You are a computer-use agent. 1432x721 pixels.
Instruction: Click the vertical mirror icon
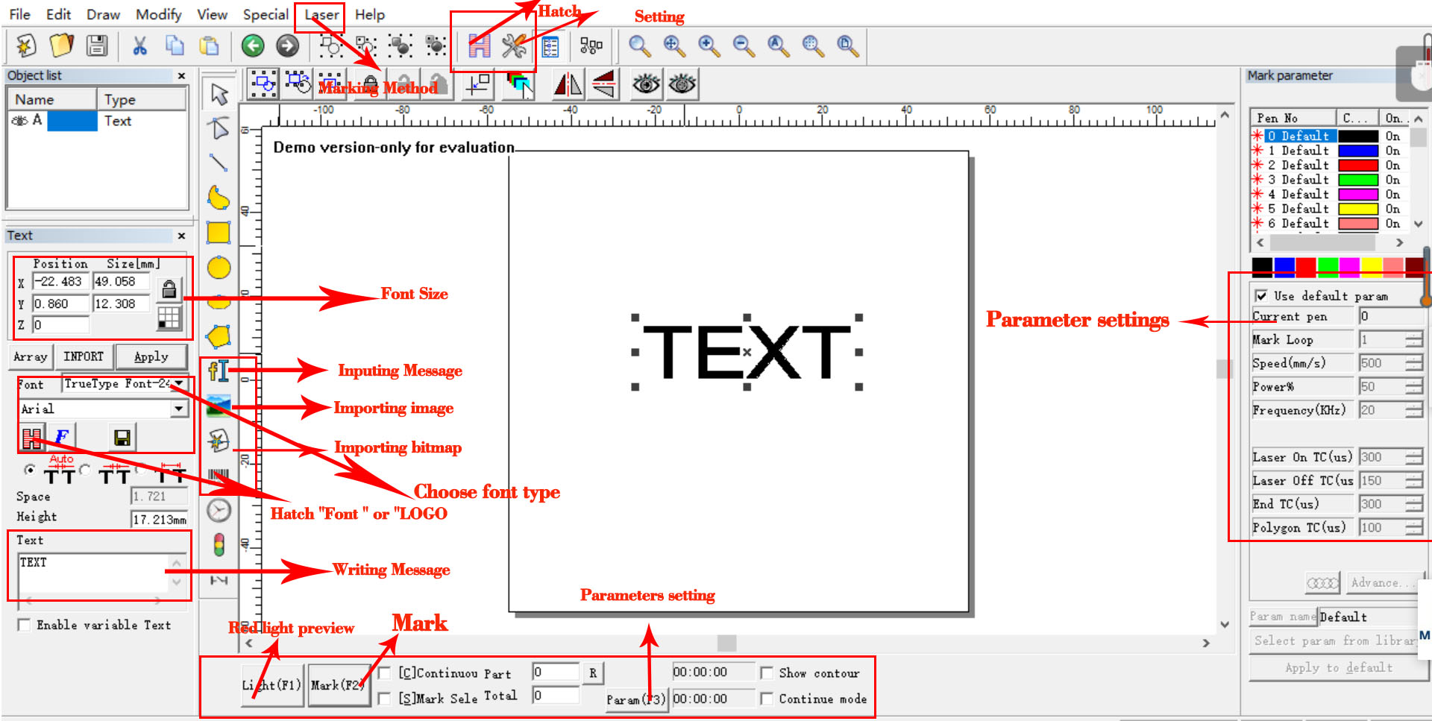tap(568, 84)
